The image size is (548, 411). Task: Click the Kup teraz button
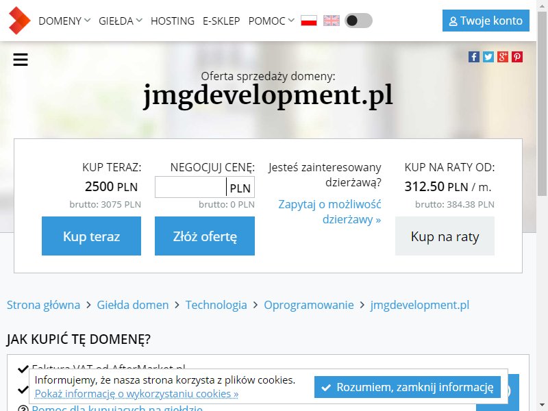(x=92, y=236)
